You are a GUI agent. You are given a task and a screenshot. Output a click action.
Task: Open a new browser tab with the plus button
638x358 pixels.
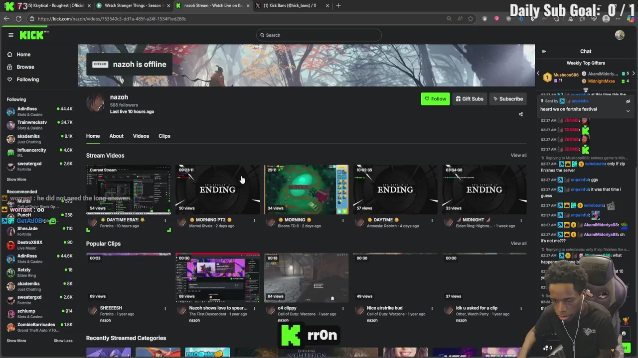pyautogui.click(x=338, y=5)
